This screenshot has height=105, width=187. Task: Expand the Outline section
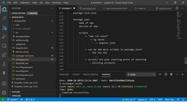point(16,92)
